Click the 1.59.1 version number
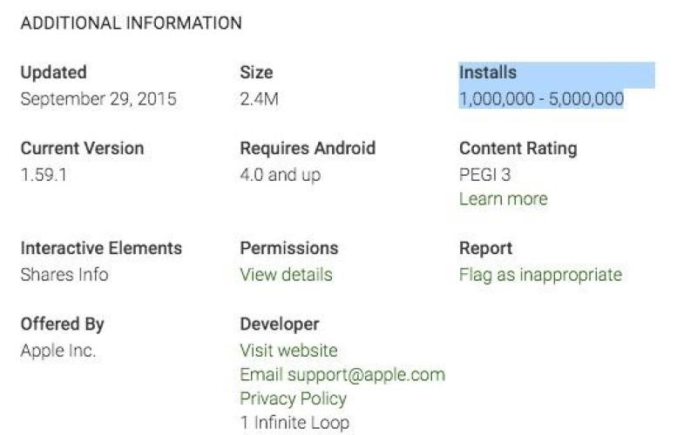 tap(44, 175)
